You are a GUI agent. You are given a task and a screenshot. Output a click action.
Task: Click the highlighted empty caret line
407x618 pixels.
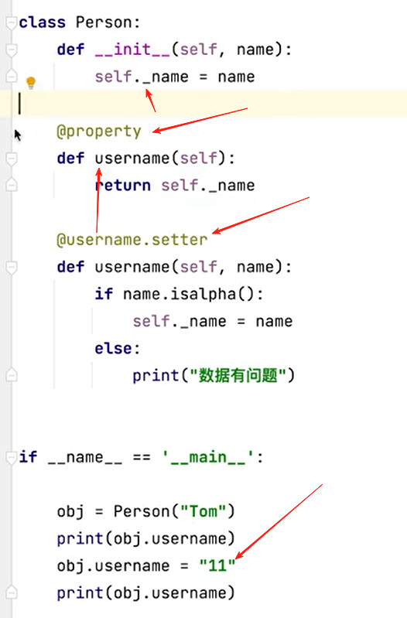[203, 104]
